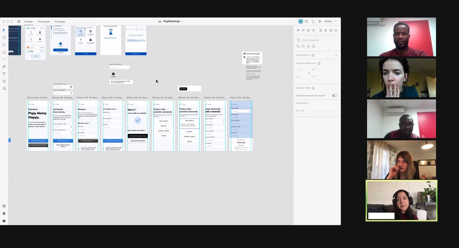Switch to the Design tab
Image resolution: width=459 pixels, height=248 pixels.
[x=29, y=22]
